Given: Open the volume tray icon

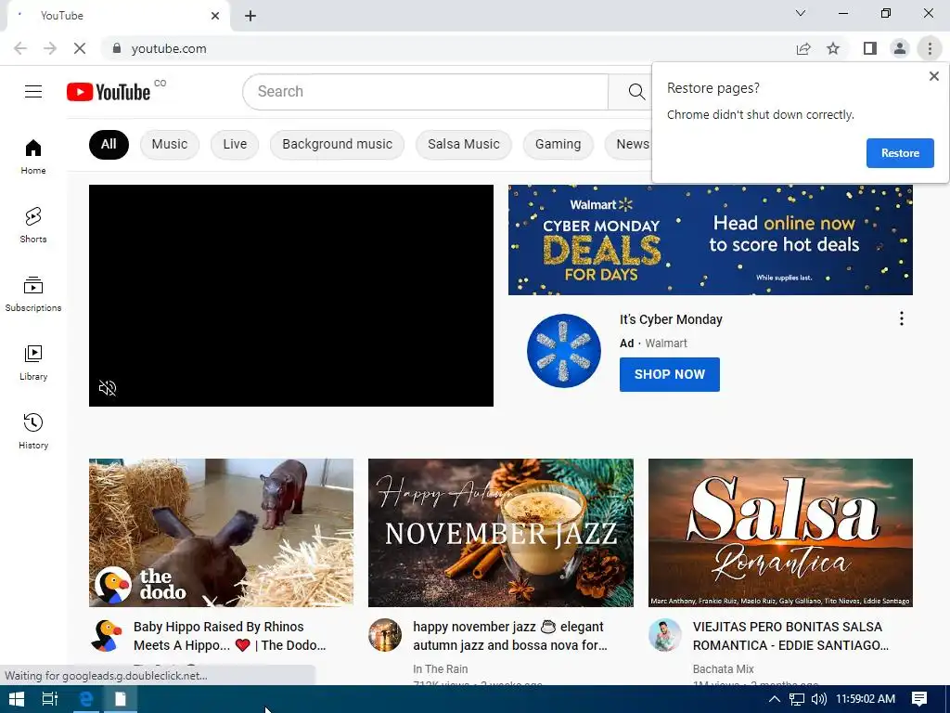Looking at the screenshot, I should [x=819, y=699].
